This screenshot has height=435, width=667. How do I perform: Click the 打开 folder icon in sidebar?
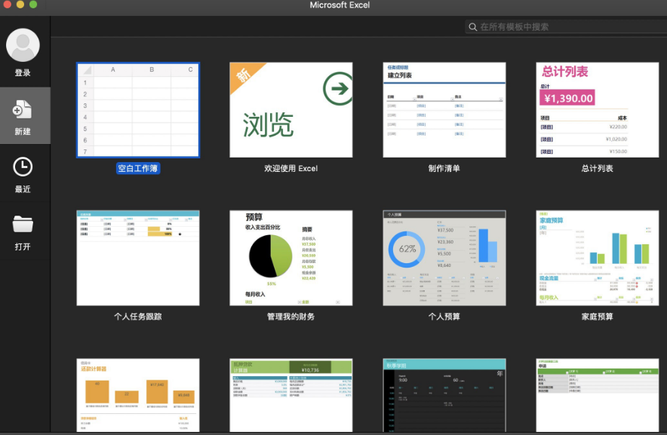click(23, 224)
